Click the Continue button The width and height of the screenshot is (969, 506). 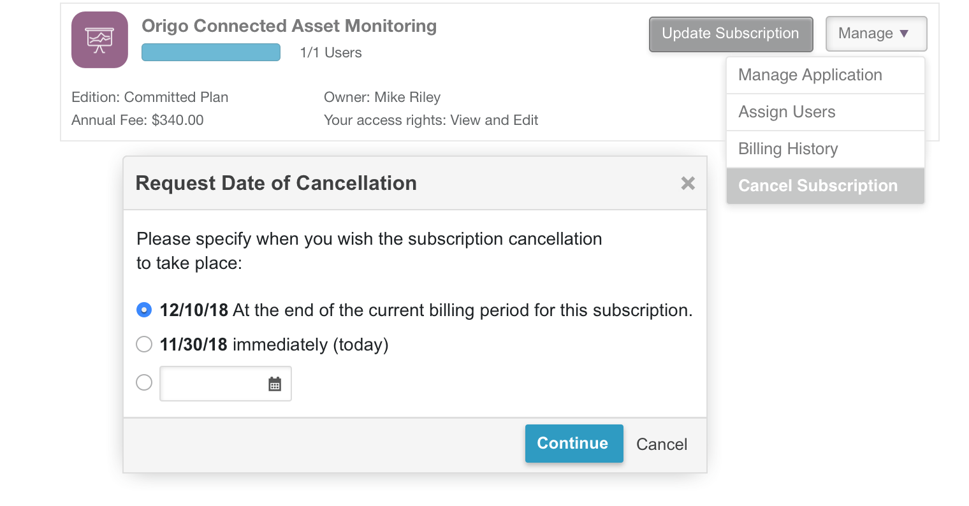574,444
